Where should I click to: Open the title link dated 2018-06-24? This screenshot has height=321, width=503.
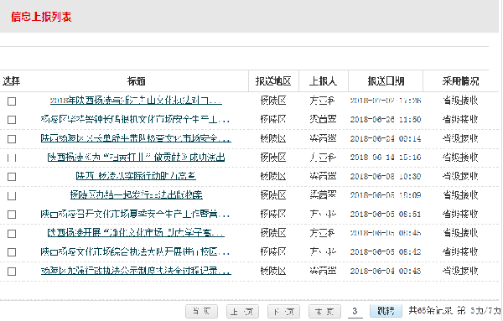136,138
